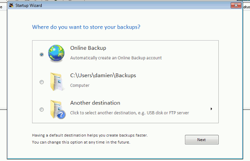250x161 pixels.
Task: Choose the C:\Users\damien\Backups path label
Action: (x=103, y=76)
